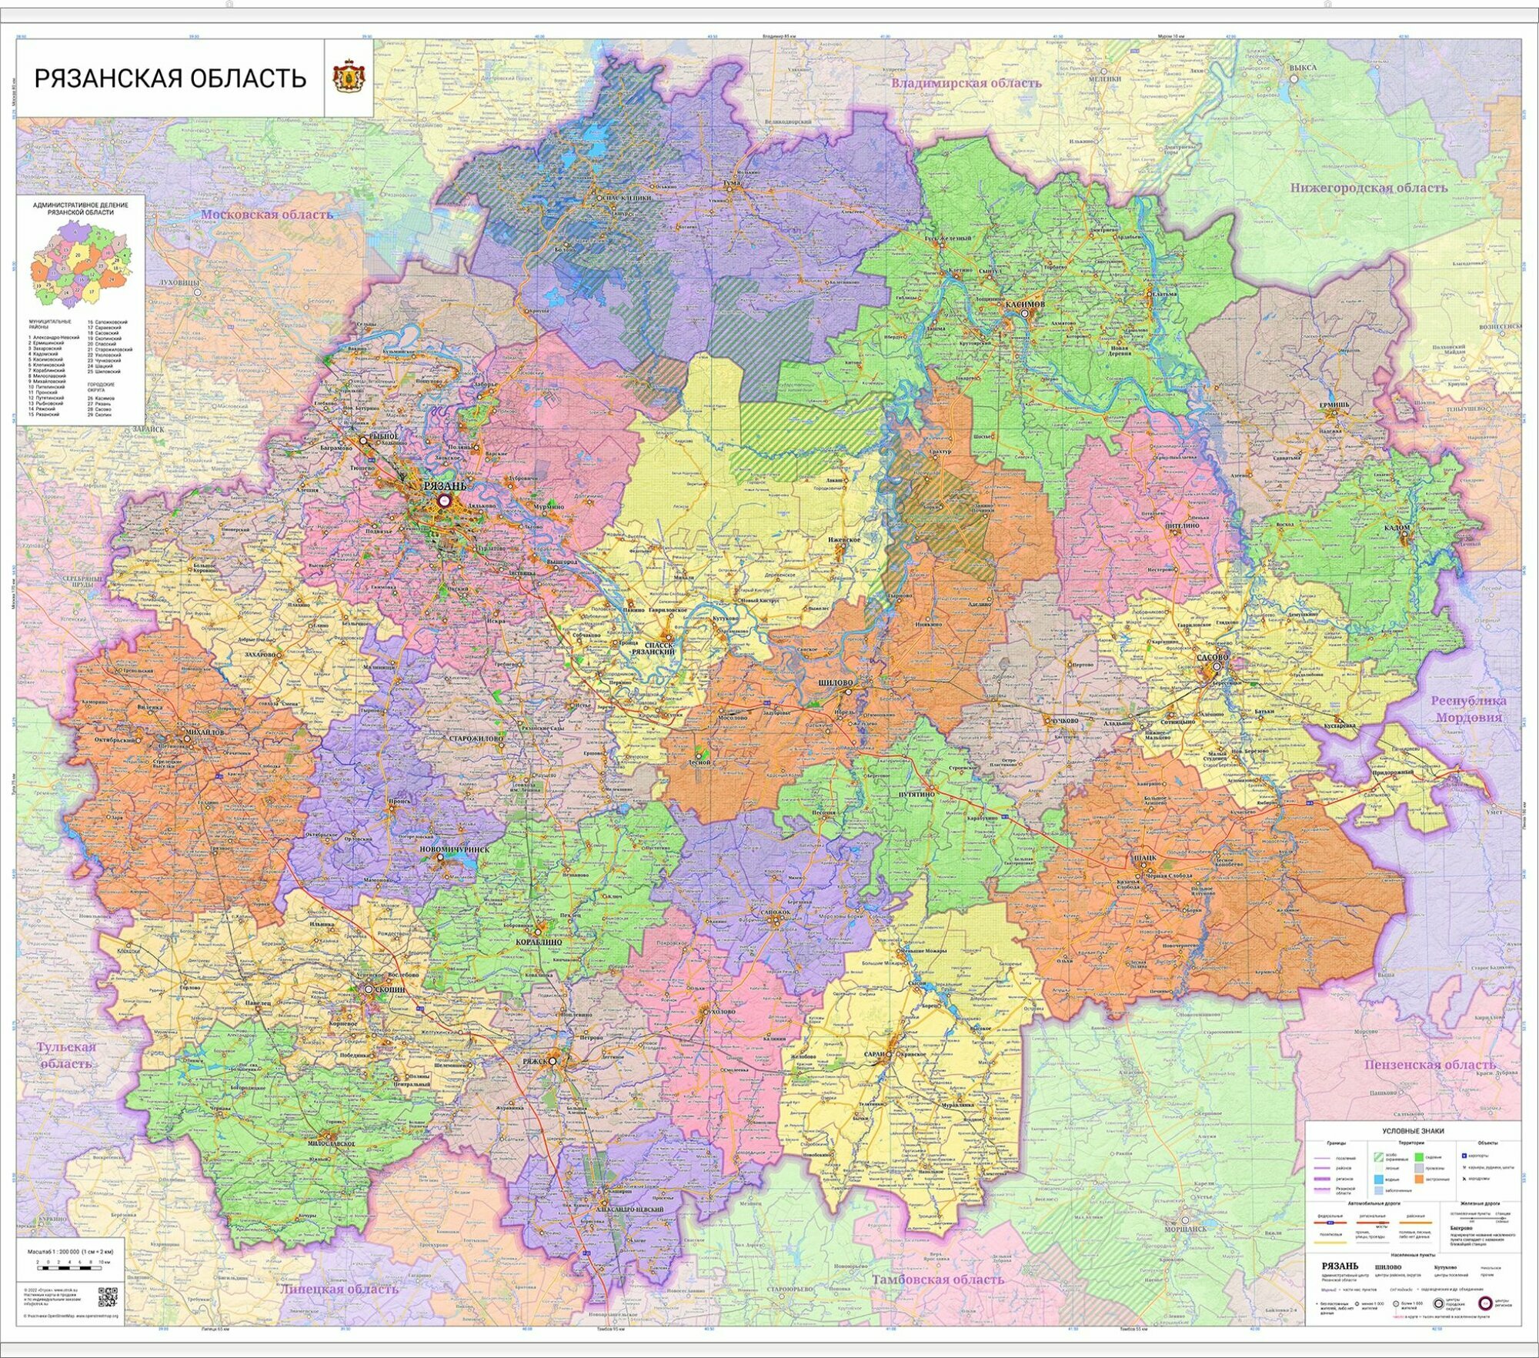
Task: Click the УСЛОВНЫЕ ЗНАКИ legend heading
Action: 1413,1131
